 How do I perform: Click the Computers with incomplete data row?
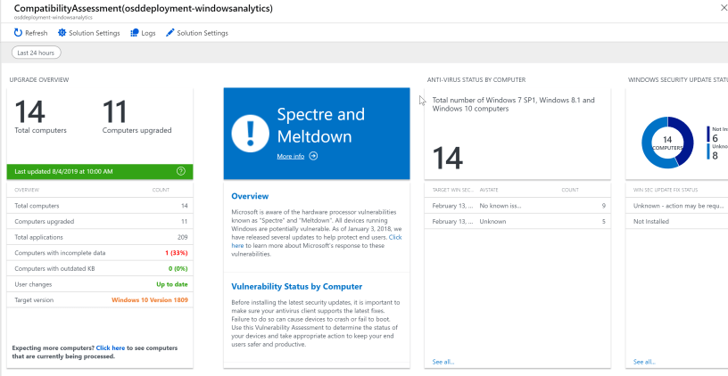(100, 255)
